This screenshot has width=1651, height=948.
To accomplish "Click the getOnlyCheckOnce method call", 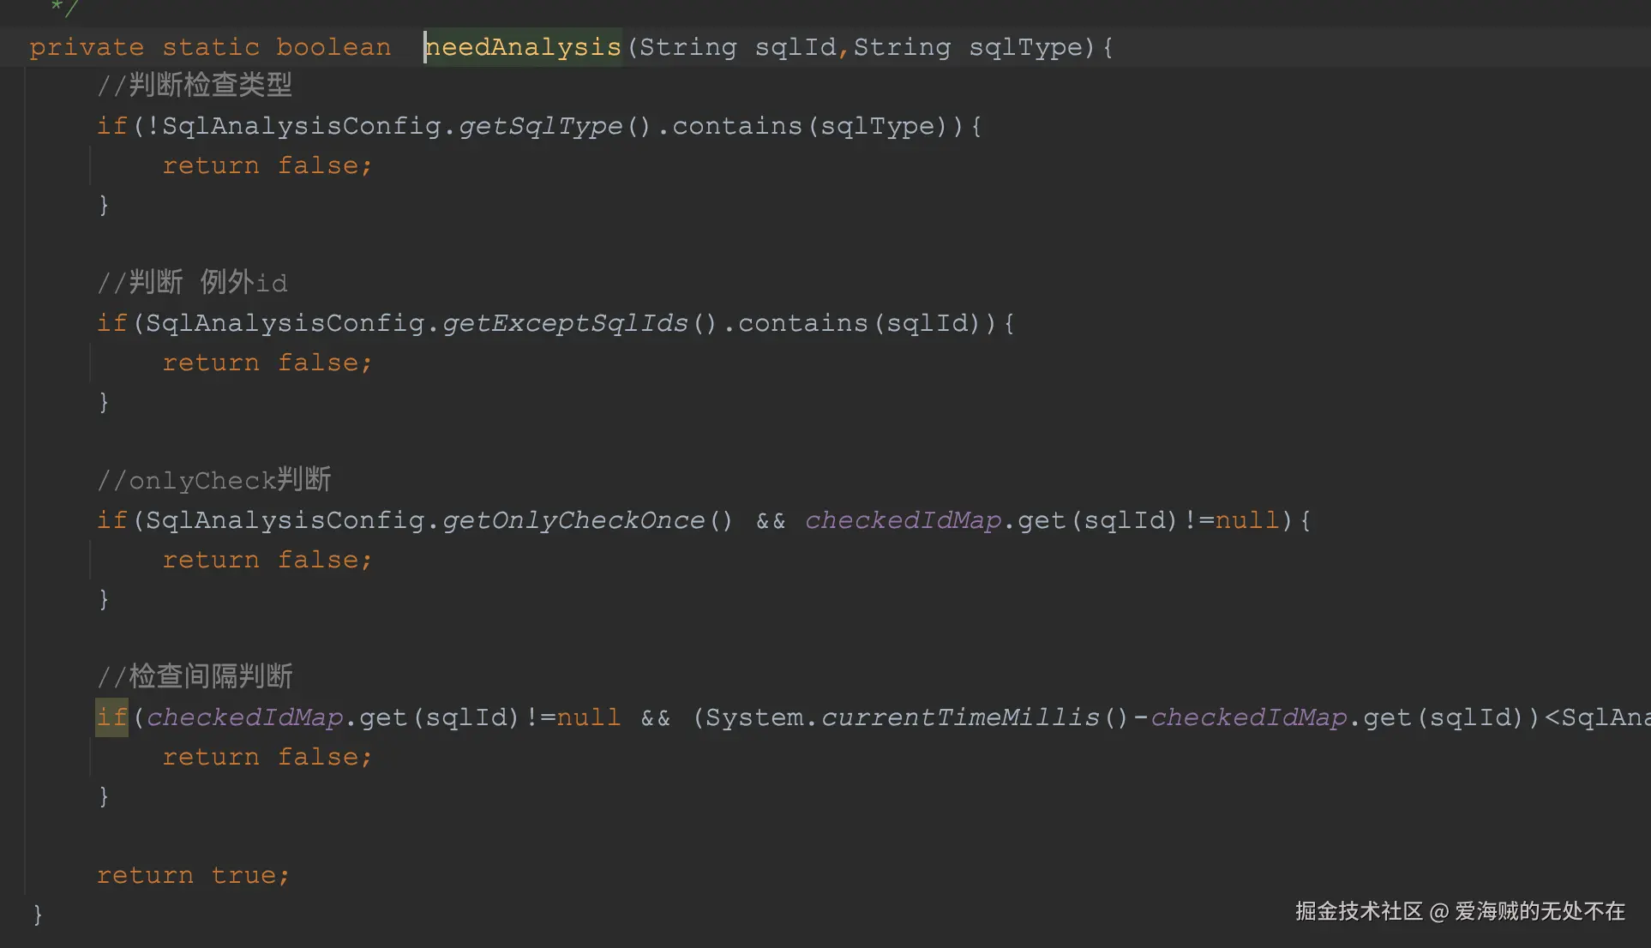I will [573, 520].
